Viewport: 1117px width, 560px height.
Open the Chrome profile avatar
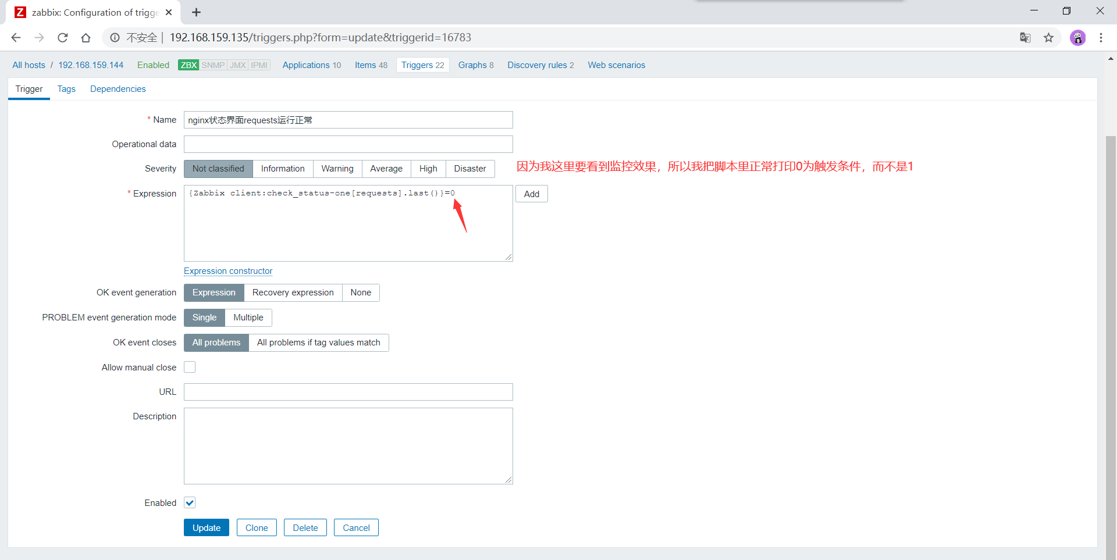[1077, 38]
